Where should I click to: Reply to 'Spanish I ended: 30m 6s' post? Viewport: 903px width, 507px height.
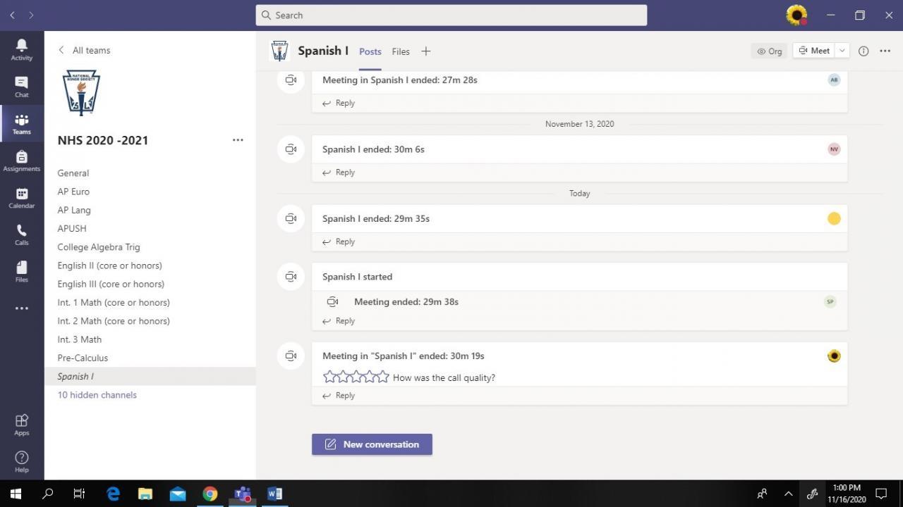(339, 173)
